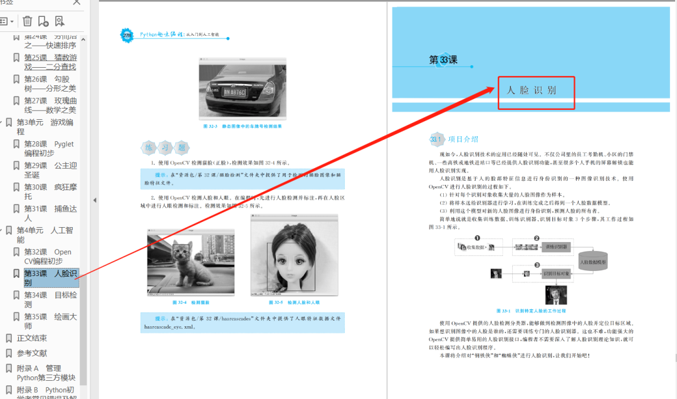Screen dimensions: 677x399
Task: Open the 附录B Python初学者 bookmark
Action: [x=46, y=393]
